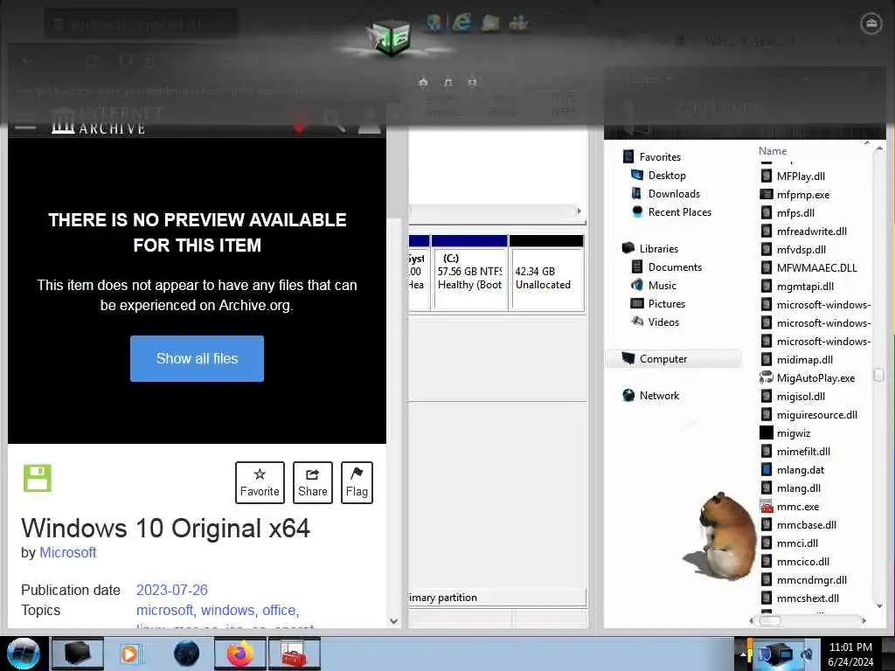Open Windows Media Player from taskbar
The height and width of the screenshot is (671, 895).
pyautogui.click(x=131, y=654)
